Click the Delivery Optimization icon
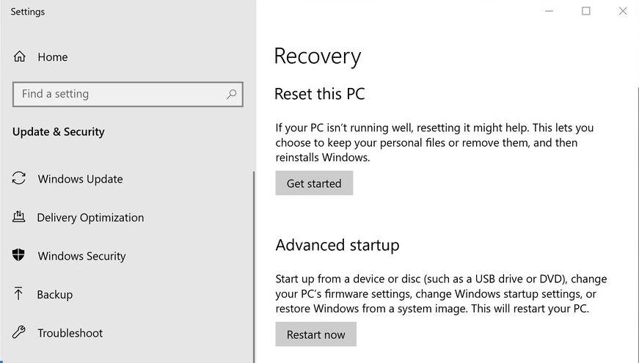Viewport: 639px width, 363px height. click(20, 217)
